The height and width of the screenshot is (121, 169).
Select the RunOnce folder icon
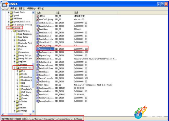[17, 108]
